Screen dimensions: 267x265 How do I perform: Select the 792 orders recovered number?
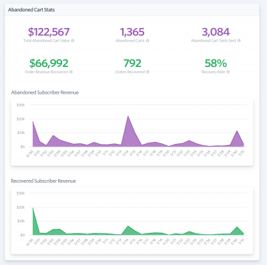(132, 63)
